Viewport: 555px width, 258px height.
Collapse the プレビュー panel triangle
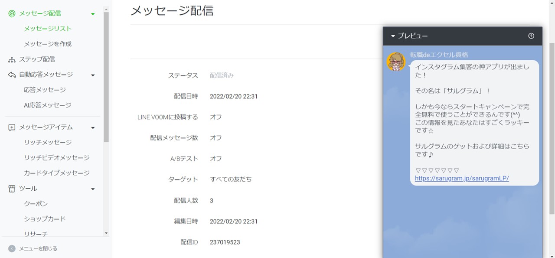pos(393,36)
